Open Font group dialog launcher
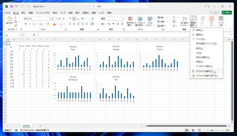The image size is (237, 136). coord(66,29)
